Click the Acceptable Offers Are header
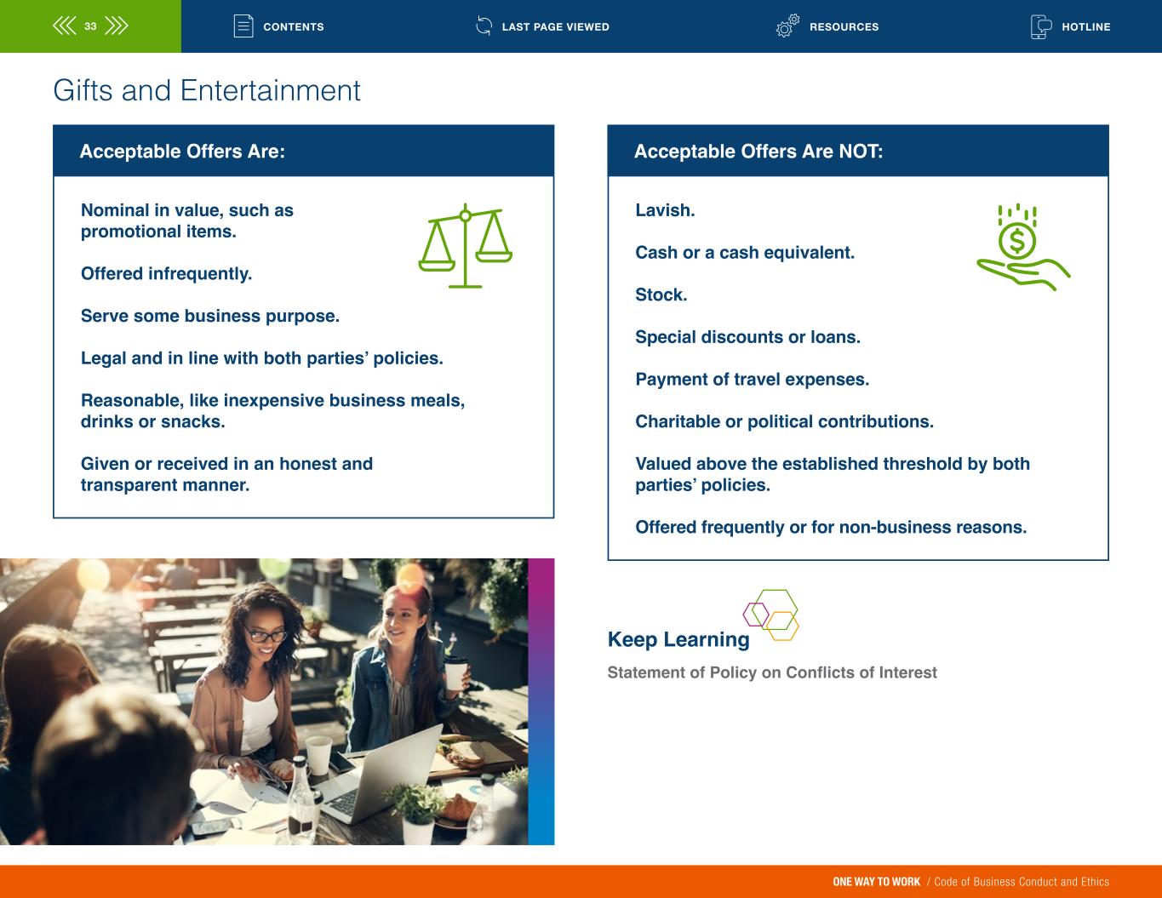Image resolution: width=1162 pixels, height=898 pixels. pos(182,152)
